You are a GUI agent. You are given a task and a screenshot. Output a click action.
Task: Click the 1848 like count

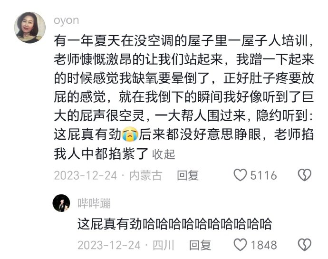[263, 245]
